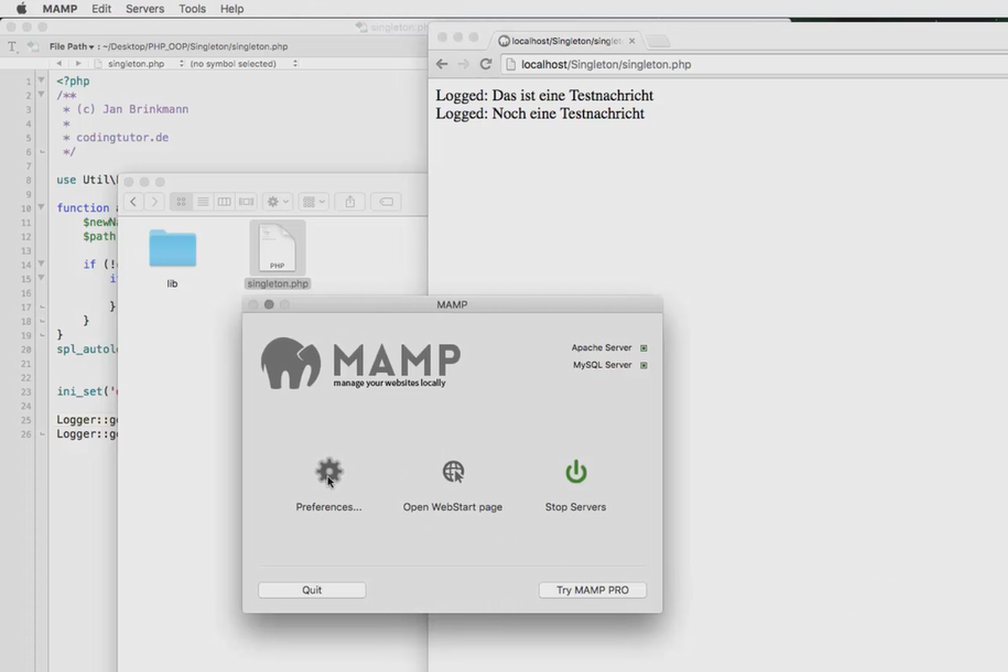Open the (no symbol selected) popup
1008x672 pixels.
[244, 63]
